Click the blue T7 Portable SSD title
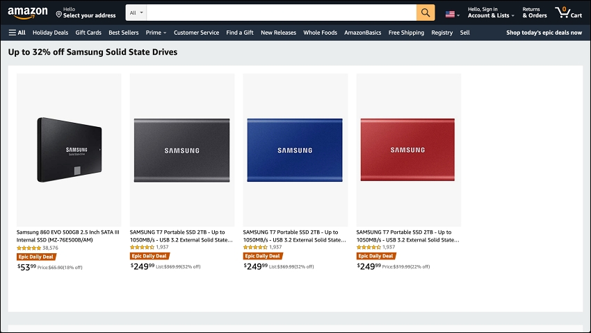Screen dimensions: 591x333 tap(294, 236)
